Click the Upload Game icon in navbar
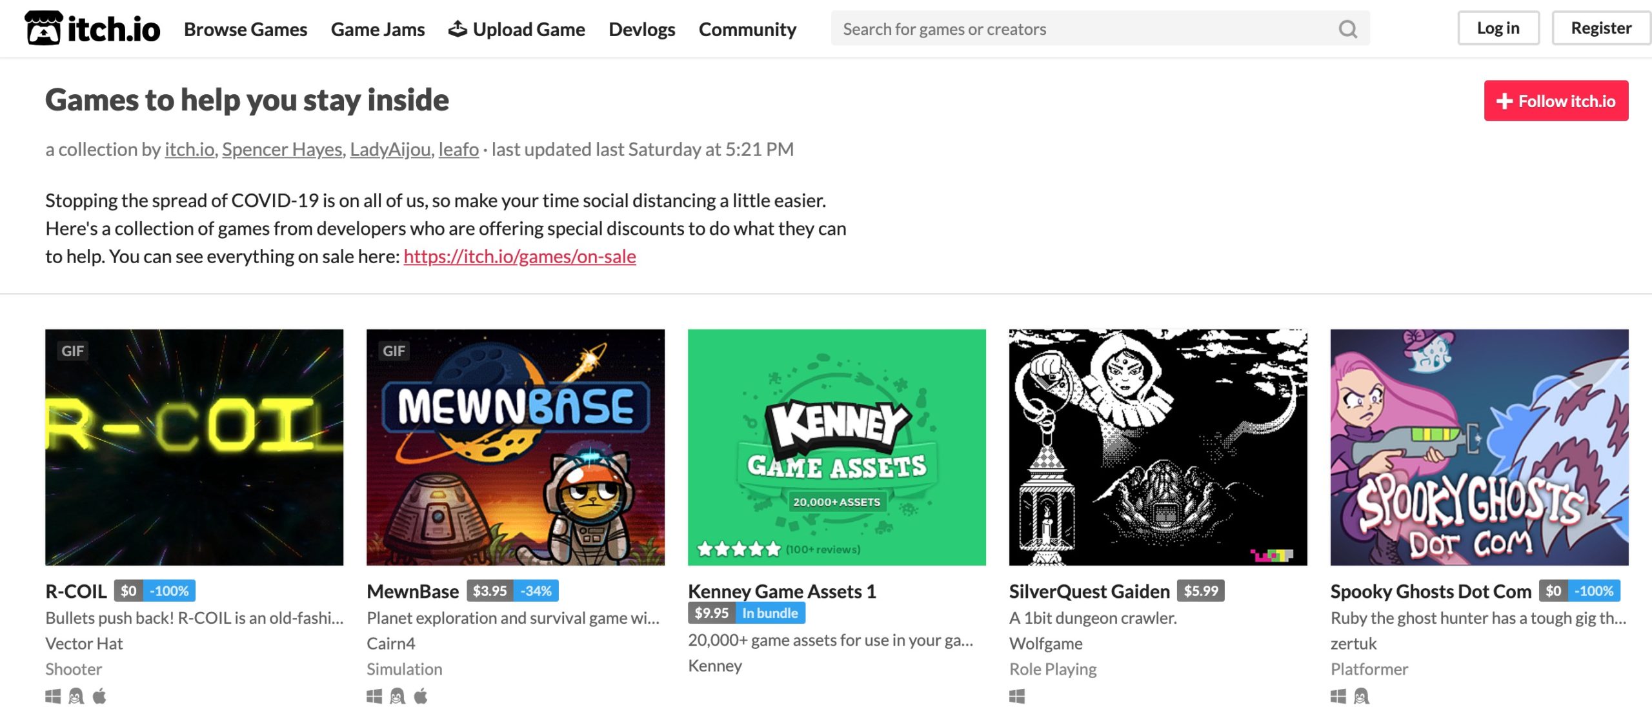Screen dimensions: 1652x725 coord(458,29)
